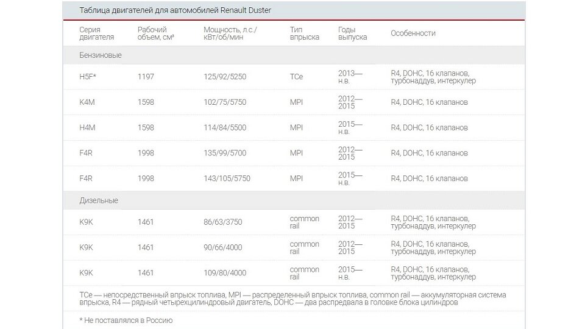Click engine series cell 'K4M'
585x329 pixels.
tap(87, 102)
